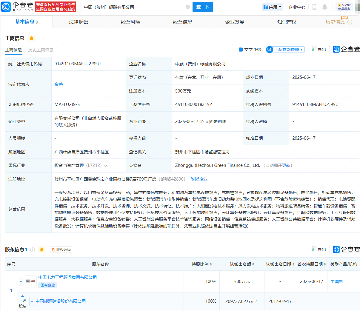This screenshot has width=360, height=311.
Task: Open 工商官网快照 button
Action: click(x=285, y=50)
